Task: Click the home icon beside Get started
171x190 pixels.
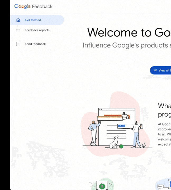Action: [x=18, y=20]
